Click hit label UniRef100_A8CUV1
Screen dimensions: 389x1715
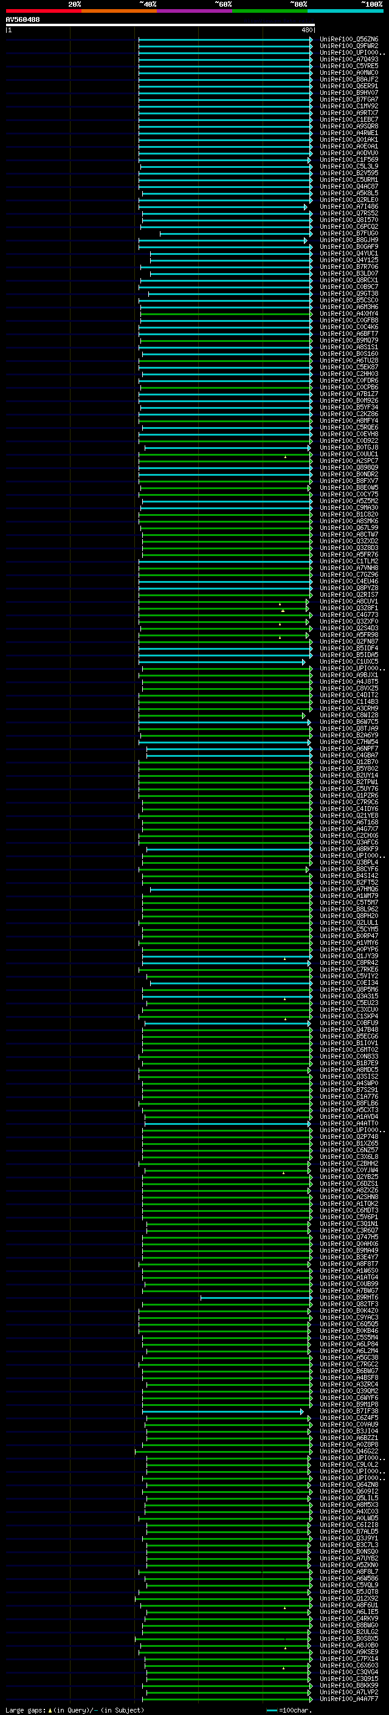[348, 601]
